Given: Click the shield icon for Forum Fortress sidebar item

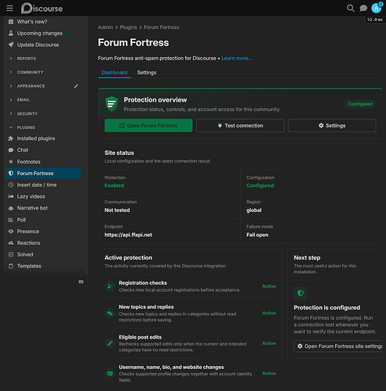Looking at the screenshot, I should tap(11, 174).
